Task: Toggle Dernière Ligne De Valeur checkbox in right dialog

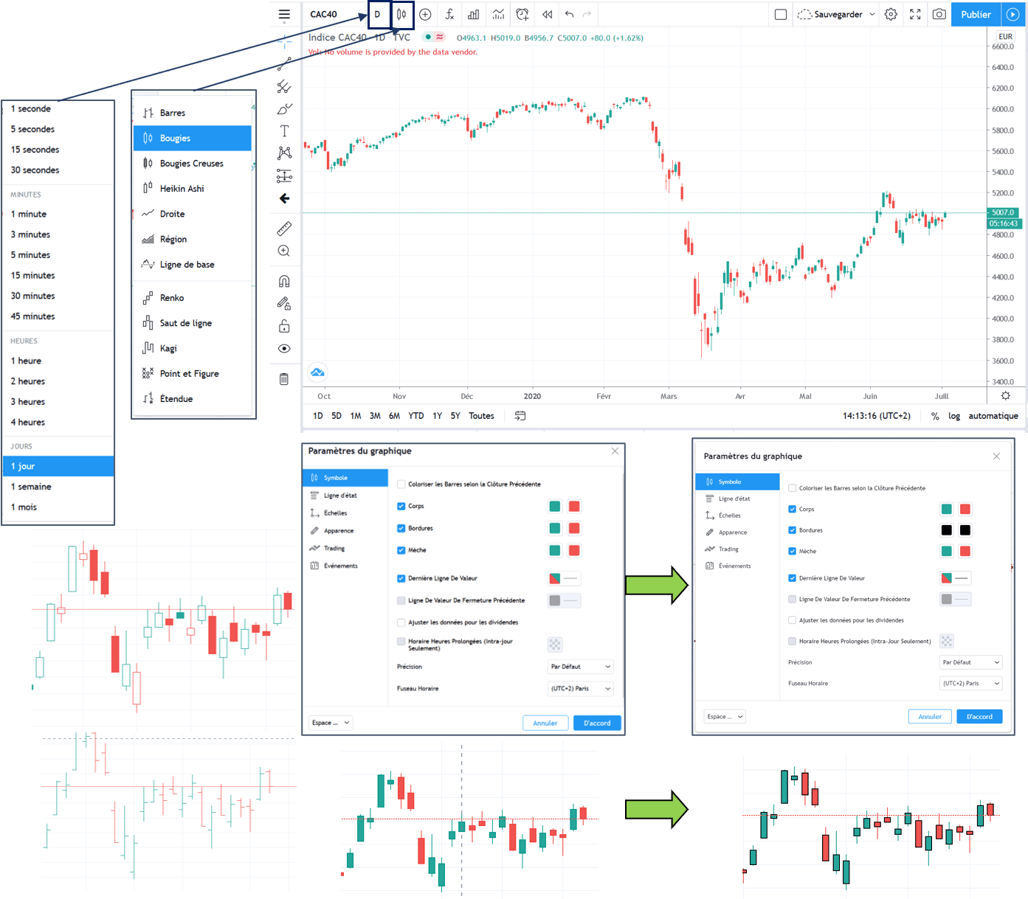Action: [x=792, y=578]
